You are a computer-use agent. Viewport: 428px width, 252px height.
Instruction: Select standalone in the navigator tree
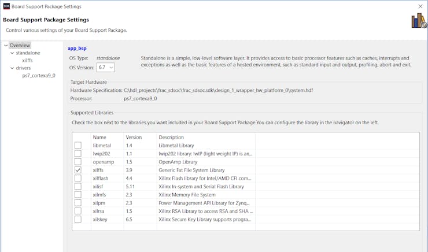pyautogui.click(x=28, y=53)
